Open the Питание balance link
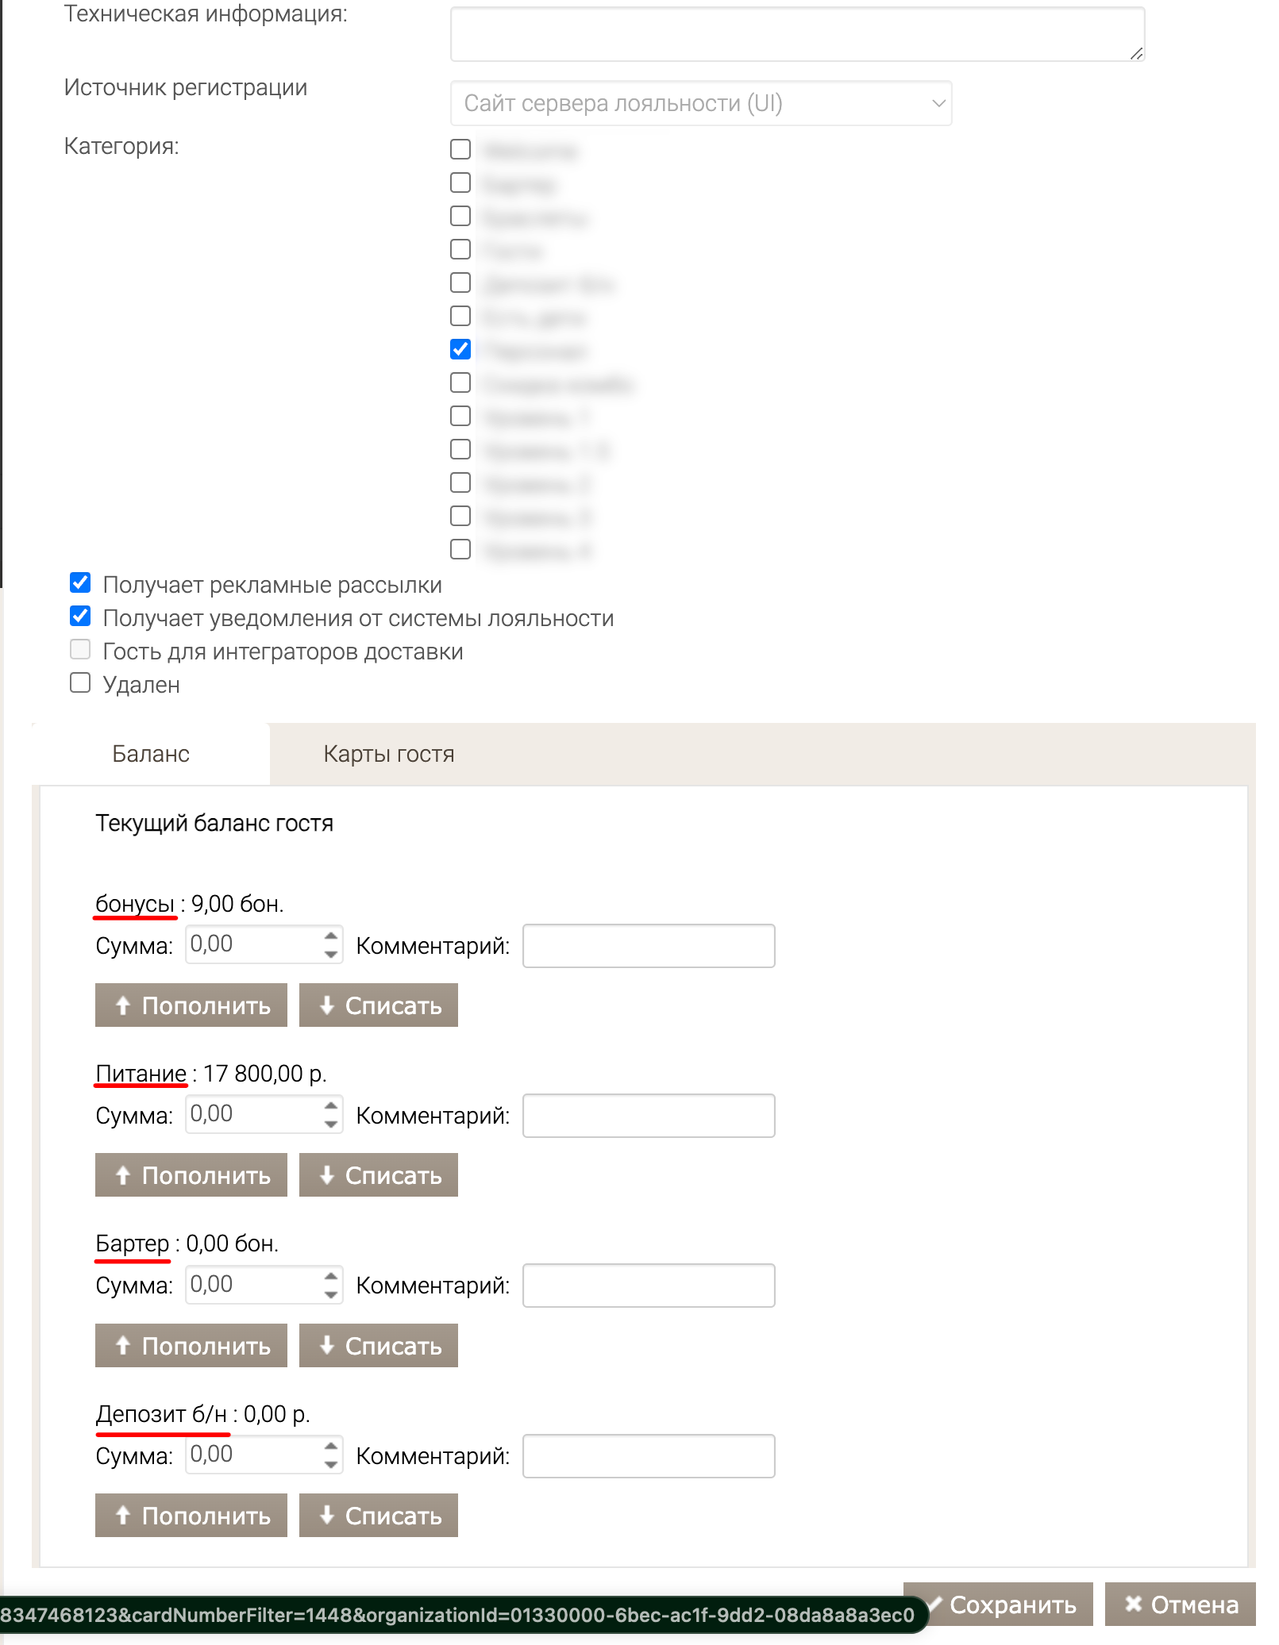 (141, 1074)
